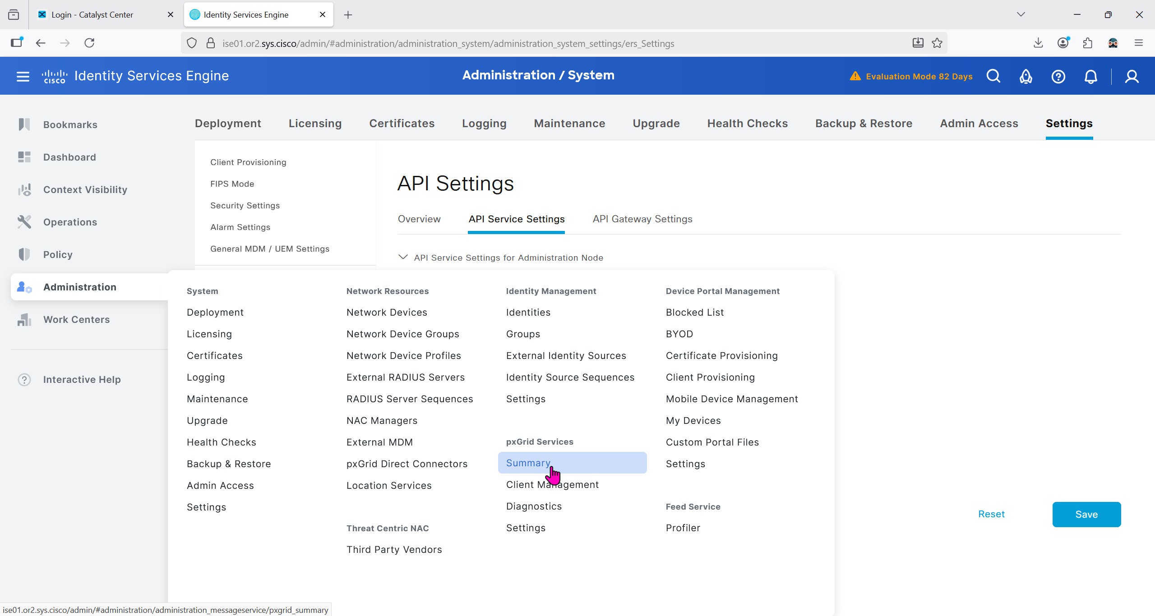The image size is (1155, 616).
Task: Click the user profile icon in header
Action: [x=1132, y=76]
